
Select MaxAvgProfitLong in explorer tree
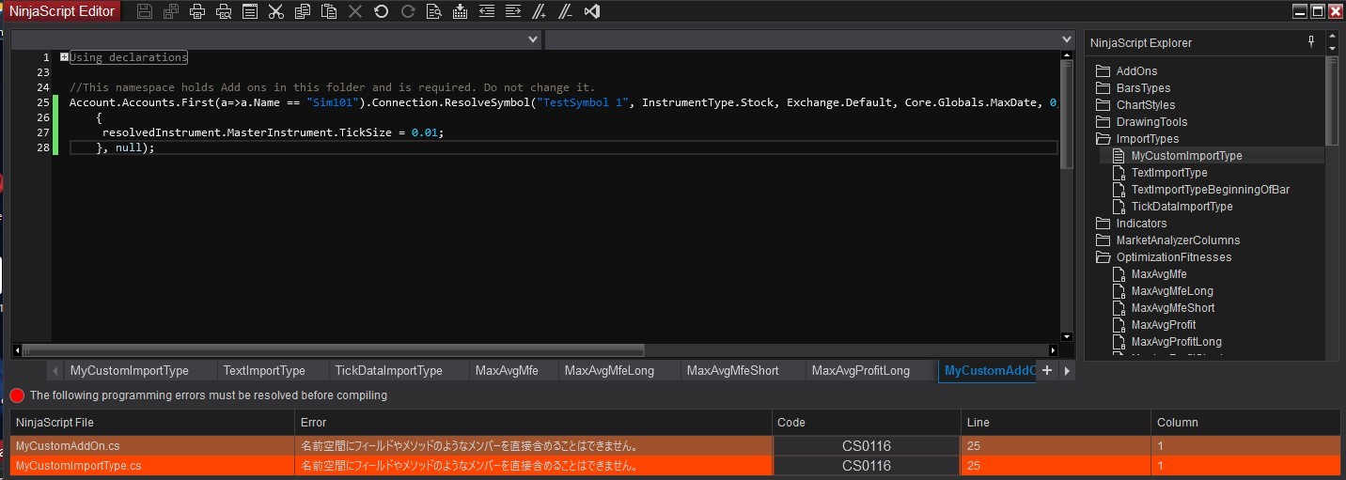pos(1177,342)
